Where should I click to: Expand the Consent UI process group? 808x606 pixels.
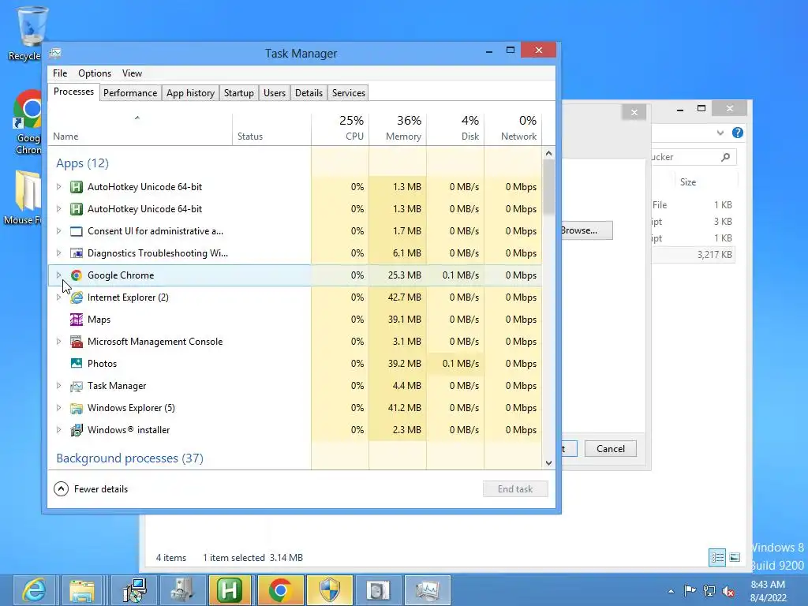coord(58,231)
